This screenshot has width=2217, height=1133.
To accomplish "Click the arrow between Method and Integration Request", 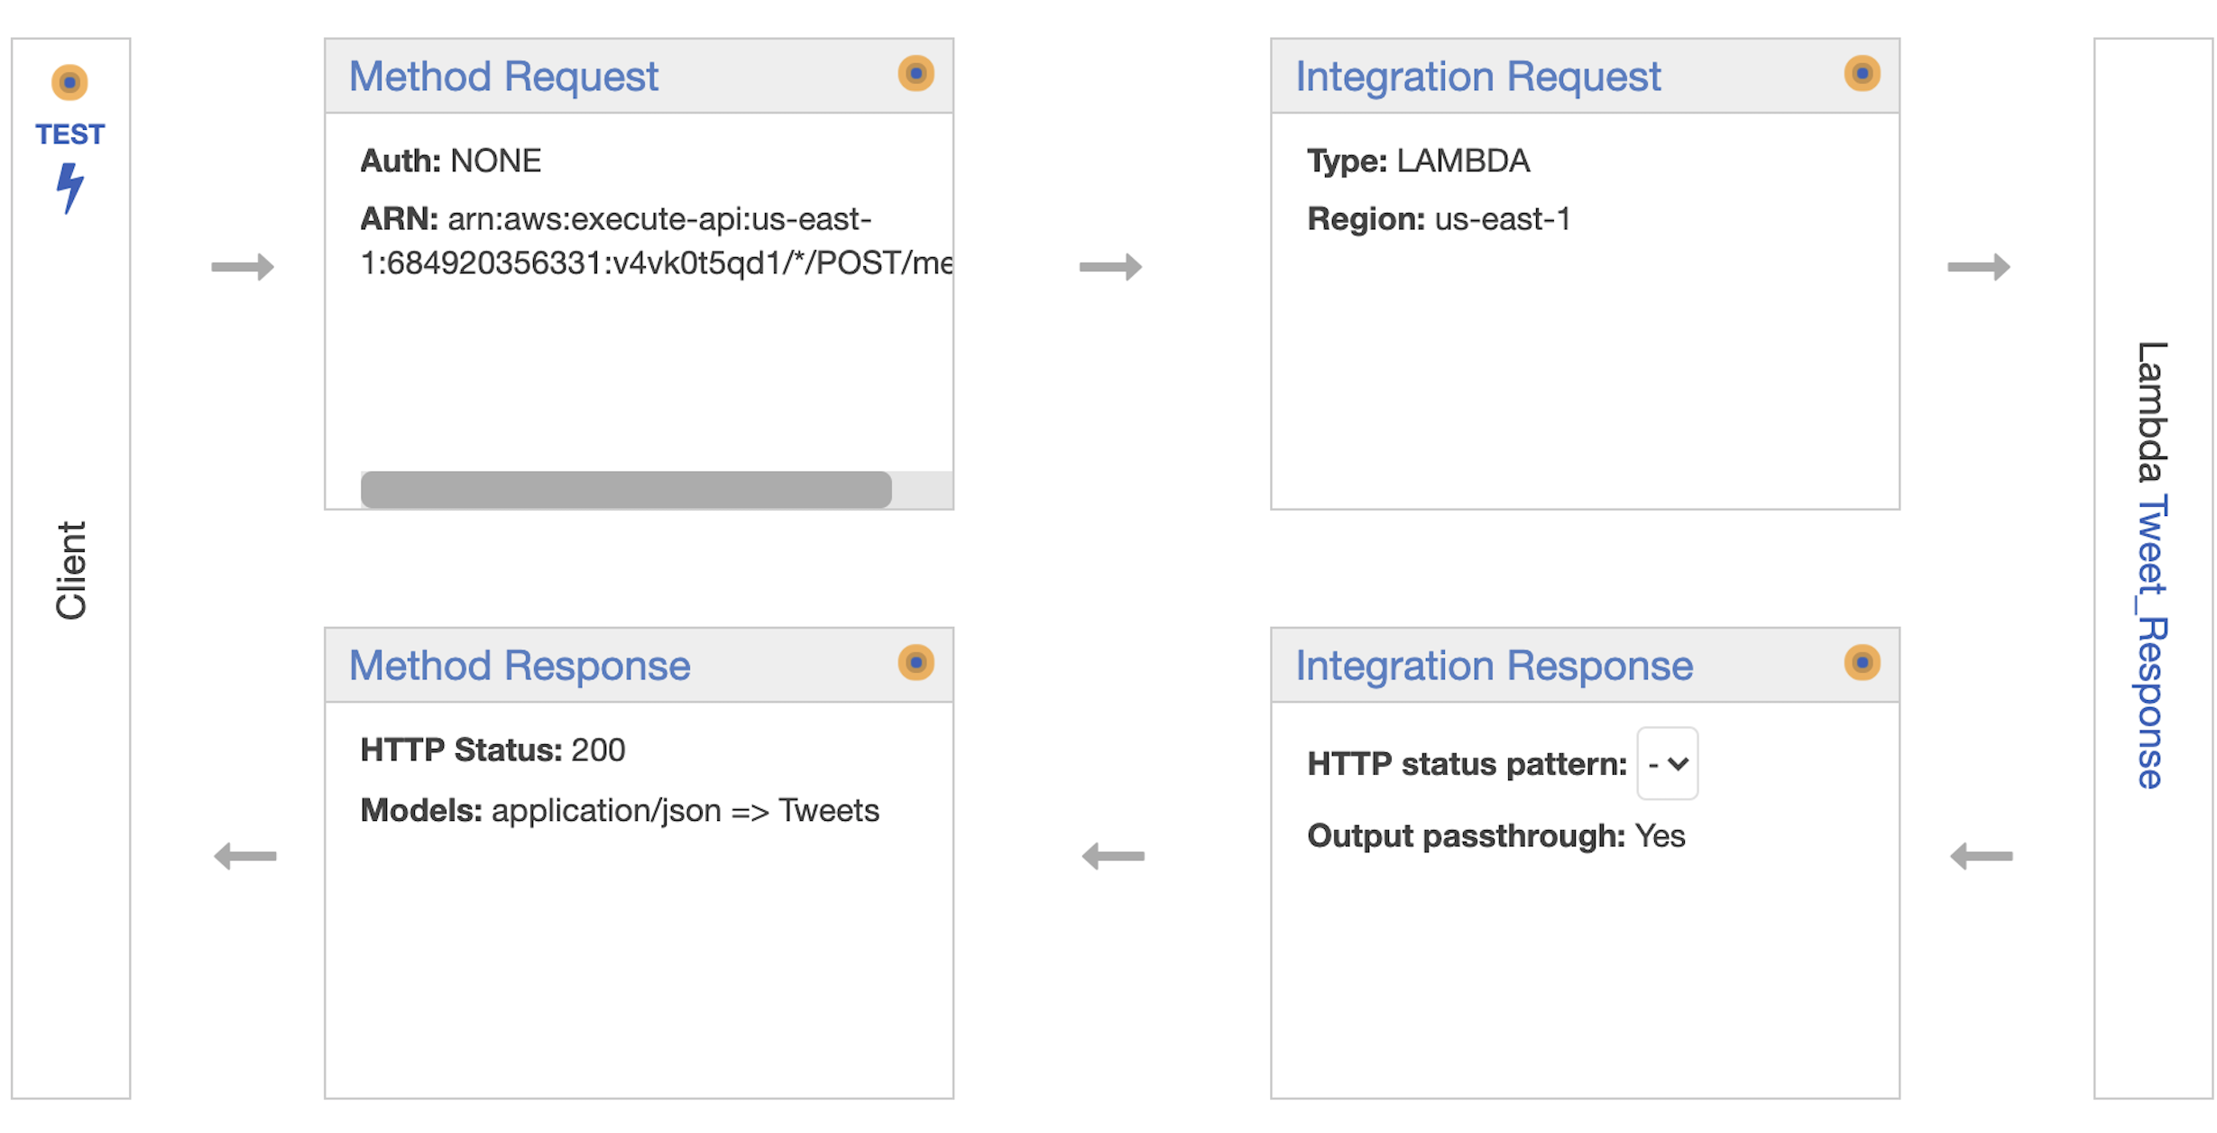I will pyautogui.click(x=1110, y=267).
